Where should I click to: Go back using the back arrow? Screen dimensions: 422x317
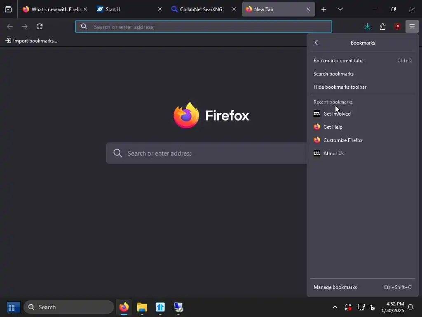(x=10, y=26)
